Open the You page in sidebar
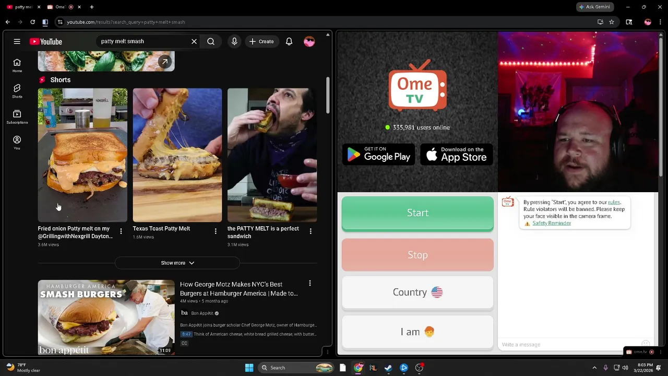668x376 pixels. point(17,143)
